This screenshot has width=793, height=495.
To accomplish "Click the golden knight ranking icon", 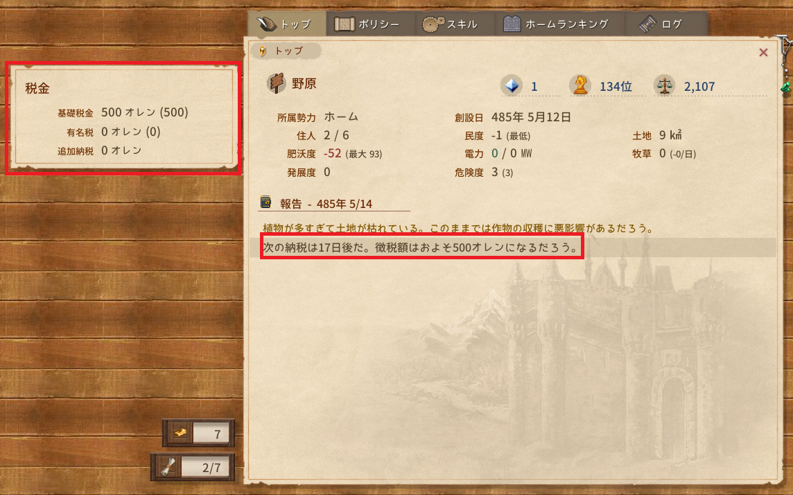I will (580, 85).
